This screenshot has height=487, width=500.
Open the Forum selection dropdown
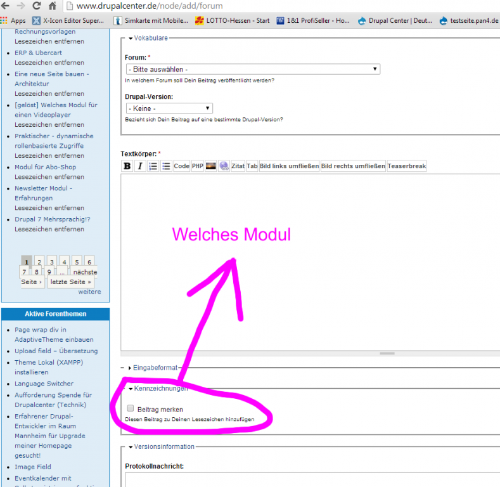253,69
